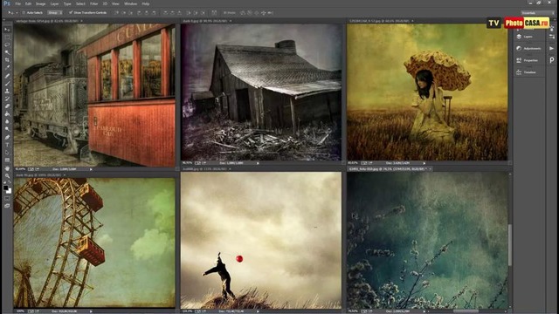This screenshot has width=559, height=314.
Task: Open the View menu
Action: pos(115,3)
